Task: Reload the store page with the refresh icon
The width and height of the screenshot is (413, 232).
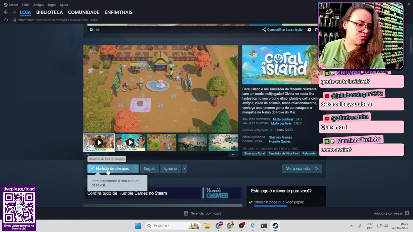Action: click(x=6, y=20)
